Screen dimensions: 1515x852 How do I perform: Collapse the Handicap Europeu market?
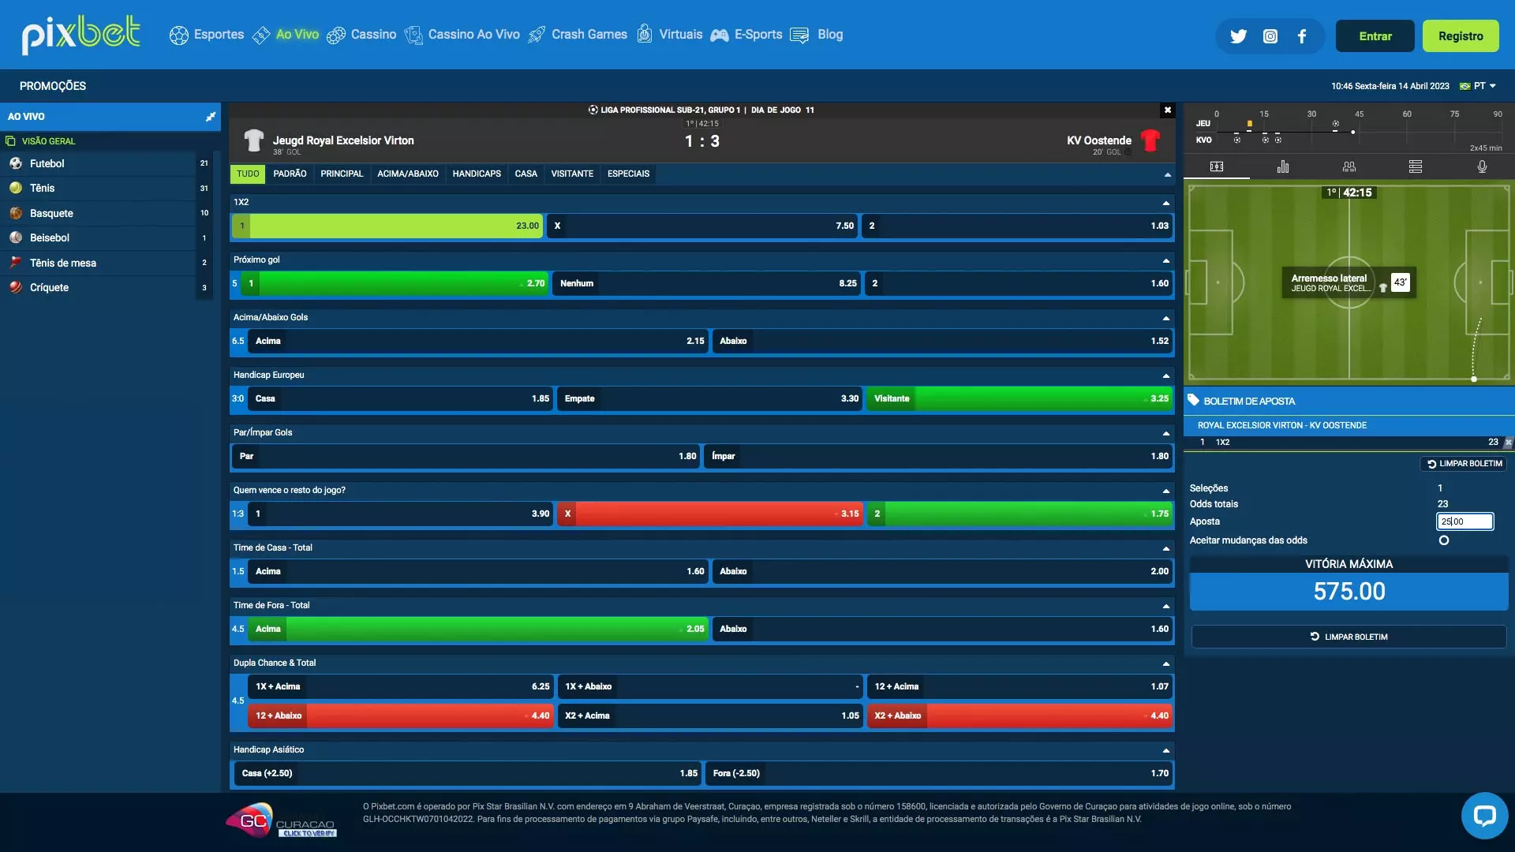[x=1165, y=376]
